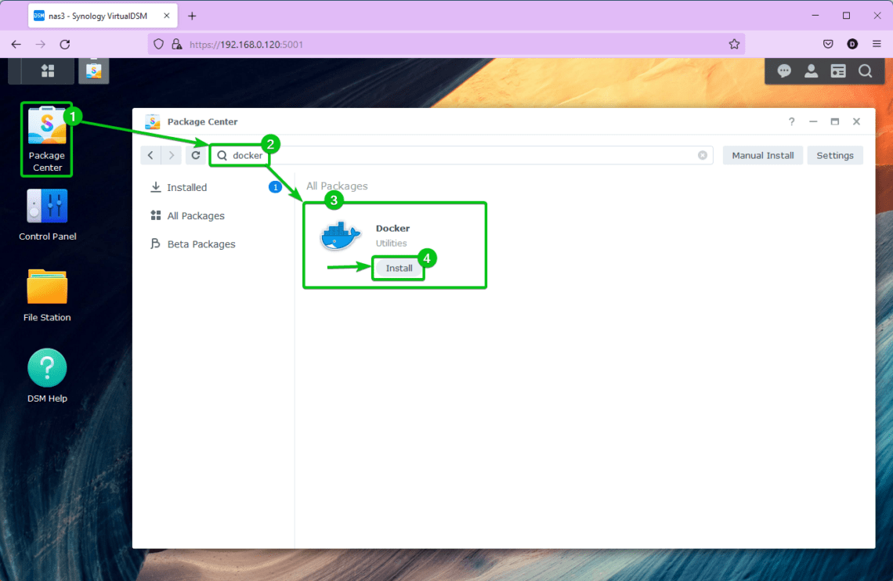893x581 pixels.
Task: Open the DSM main menu grid
Action: [x=46, y=70]
